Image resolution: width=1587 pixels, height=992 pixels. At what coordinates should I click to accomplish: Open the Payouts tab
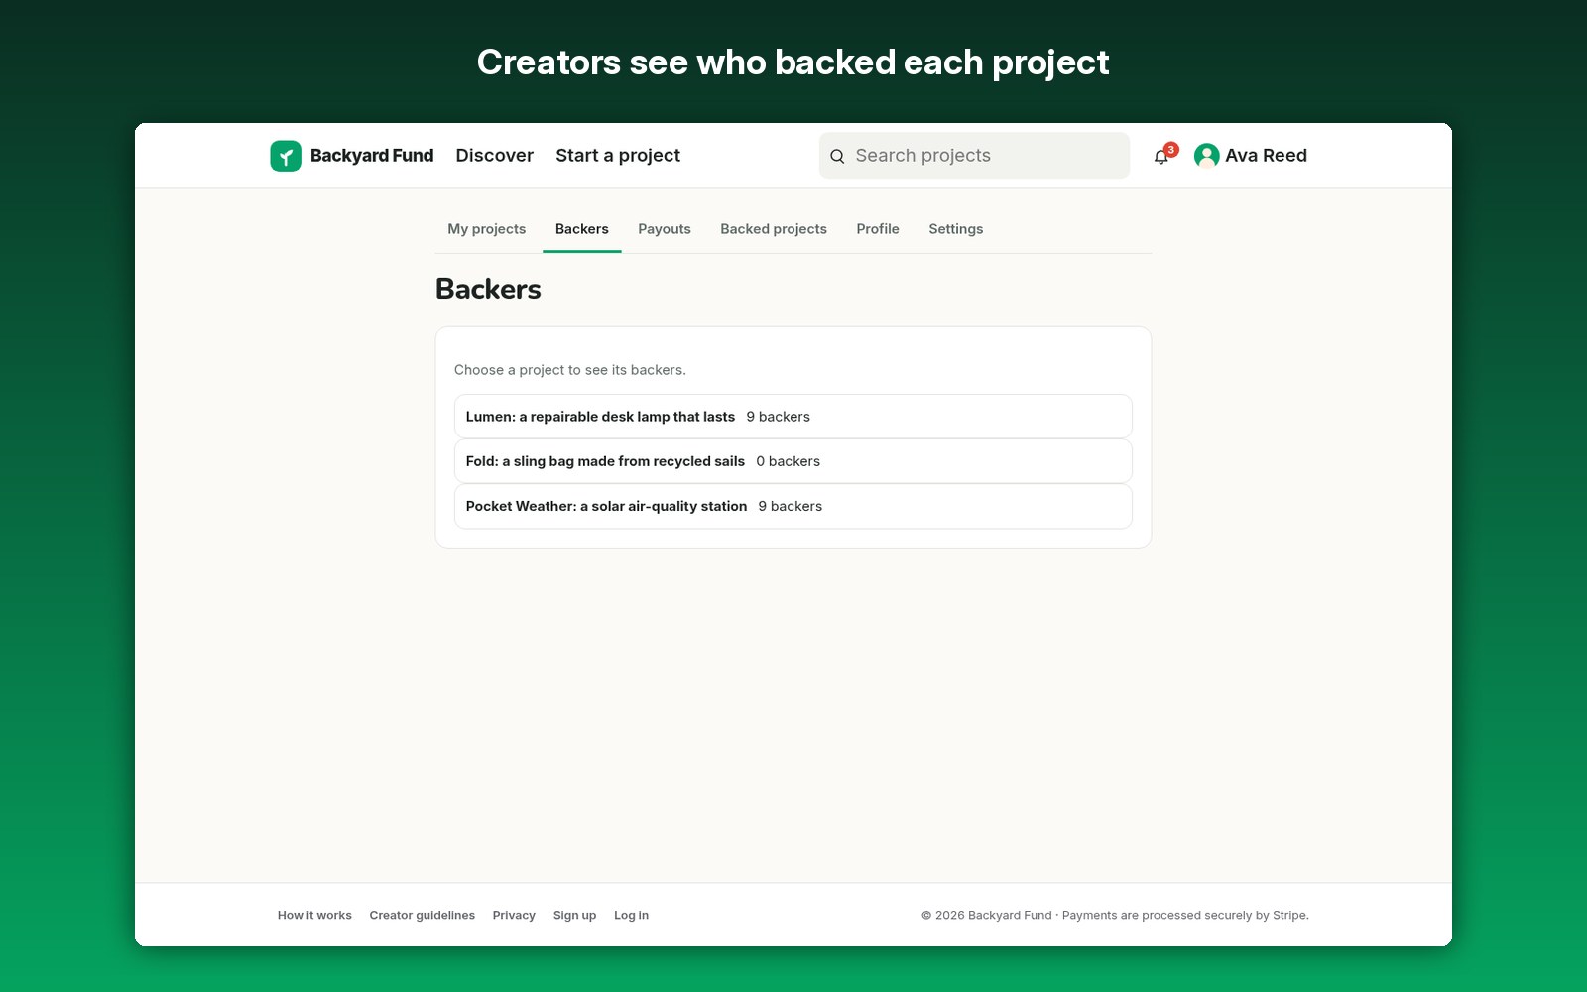click(x=665, y=229)
